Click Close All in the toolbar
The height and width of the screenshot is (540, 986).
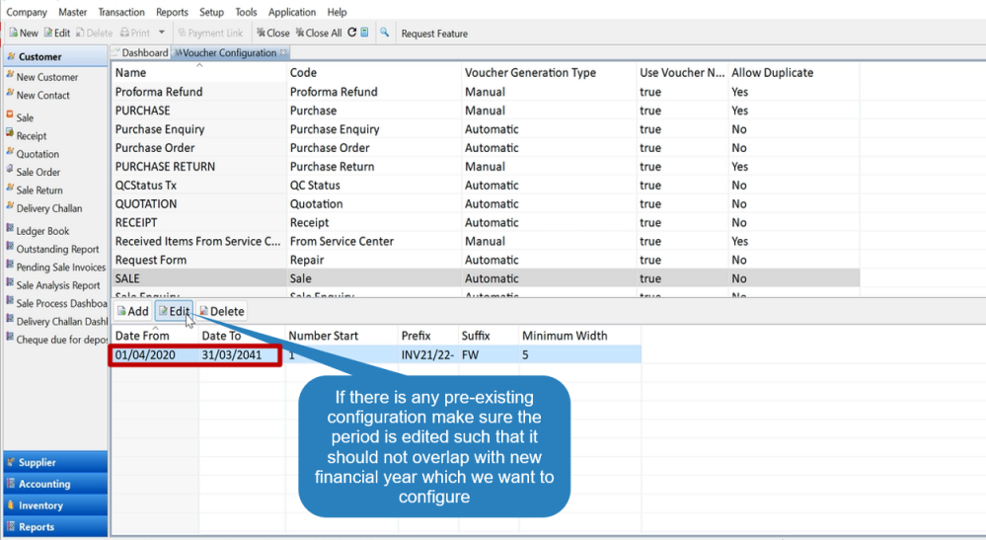coord(319,33)
